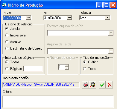Select Todas in Intervalo de páginas
This screenshot has width=117, height=109.
click(x=7, y=62)
